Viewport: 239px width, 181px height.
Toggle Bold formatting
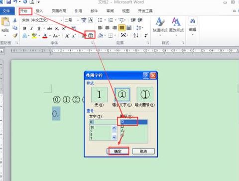click(x=24, y=28)
